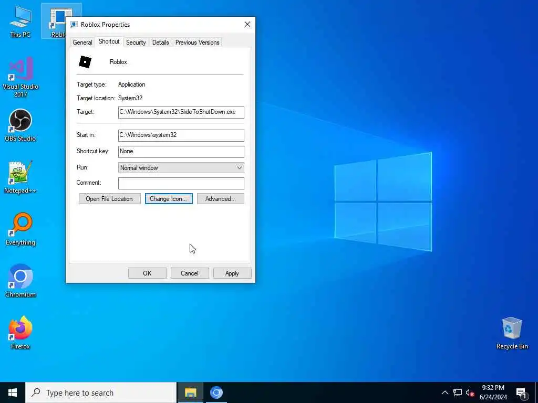Click the Roblox Properties title bar icon

pos(74,24)
